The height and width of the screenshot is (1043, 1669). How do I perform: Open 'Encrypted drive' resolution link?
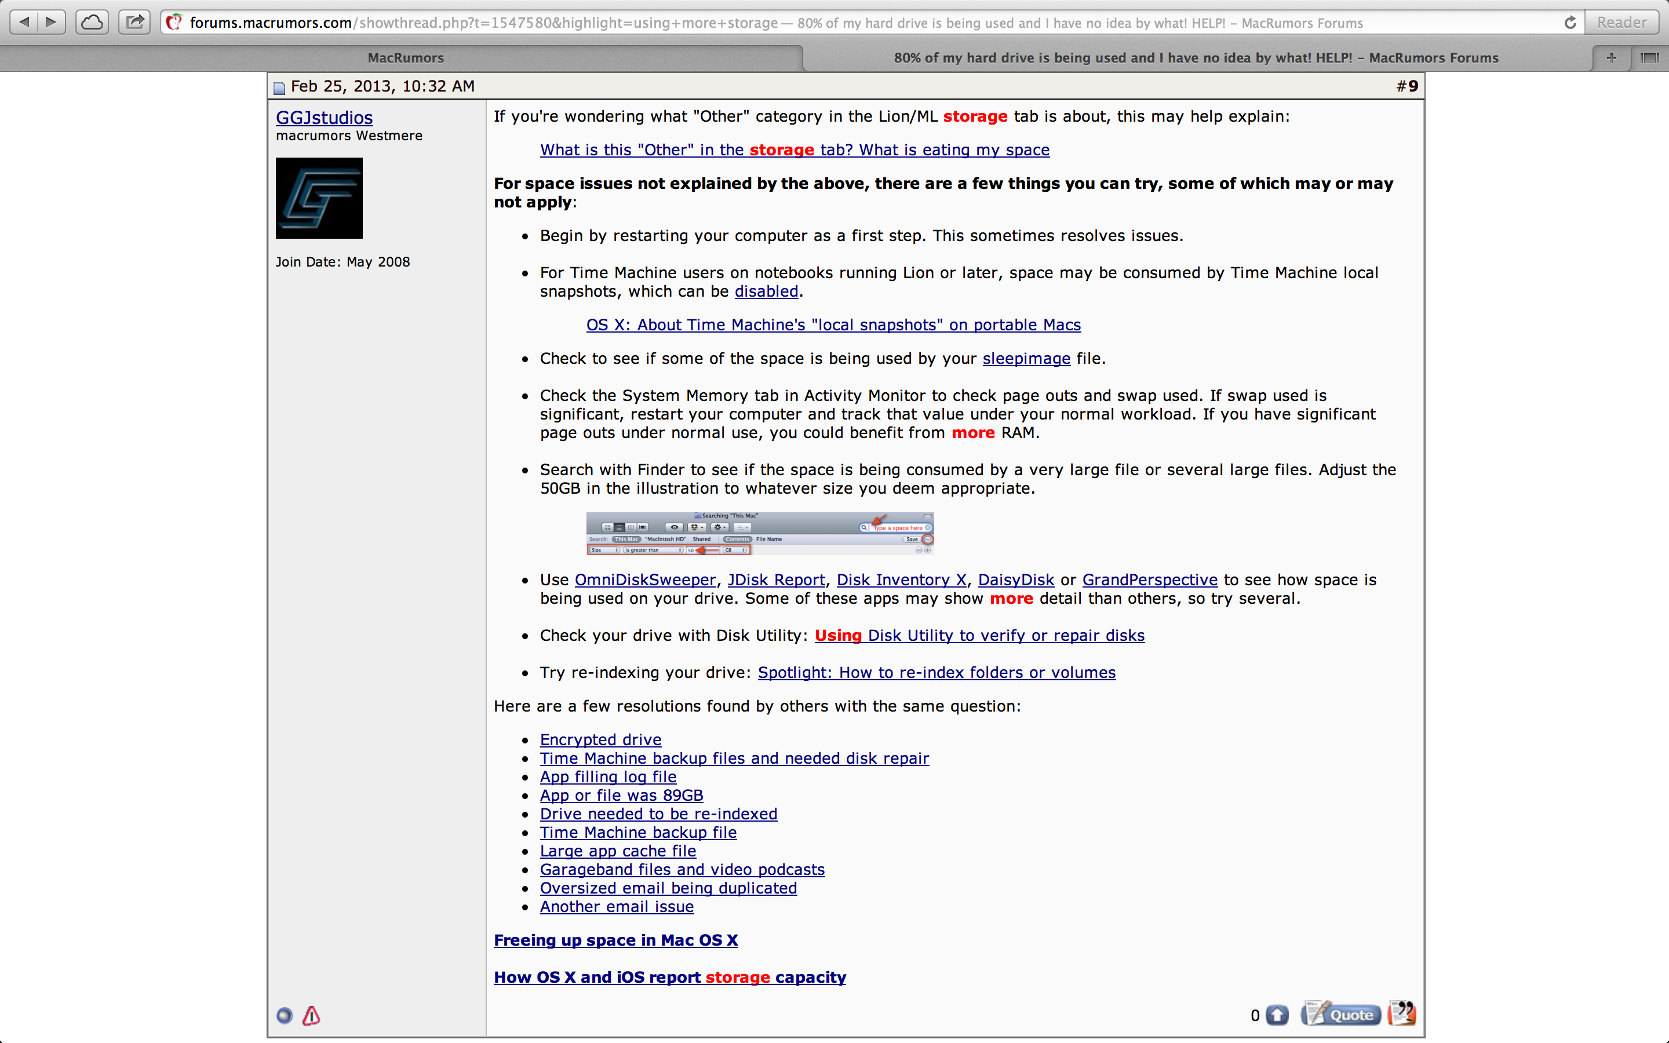pyautogui.click(x=601, y=739)
